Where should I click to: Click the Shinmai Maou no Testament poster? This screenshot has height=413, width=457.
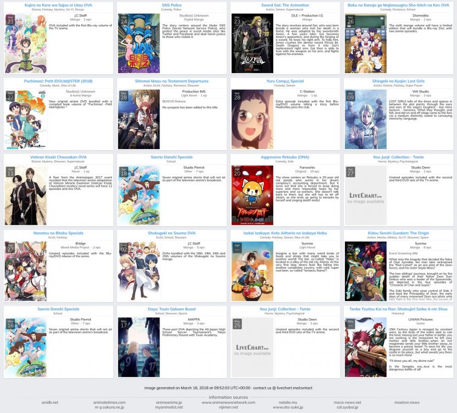pyautogui.click(x=139, y=119)
